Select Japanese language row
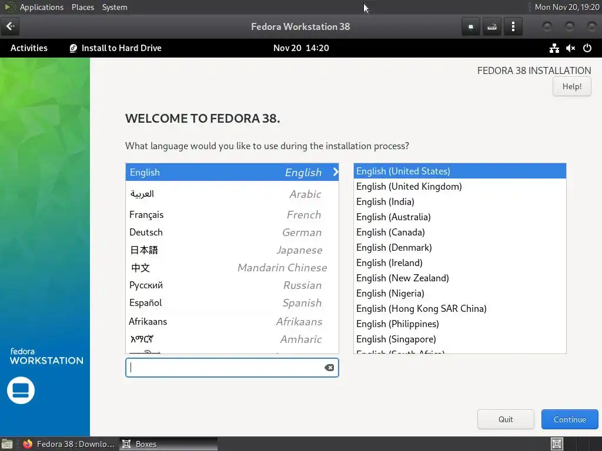 (232, 250)
